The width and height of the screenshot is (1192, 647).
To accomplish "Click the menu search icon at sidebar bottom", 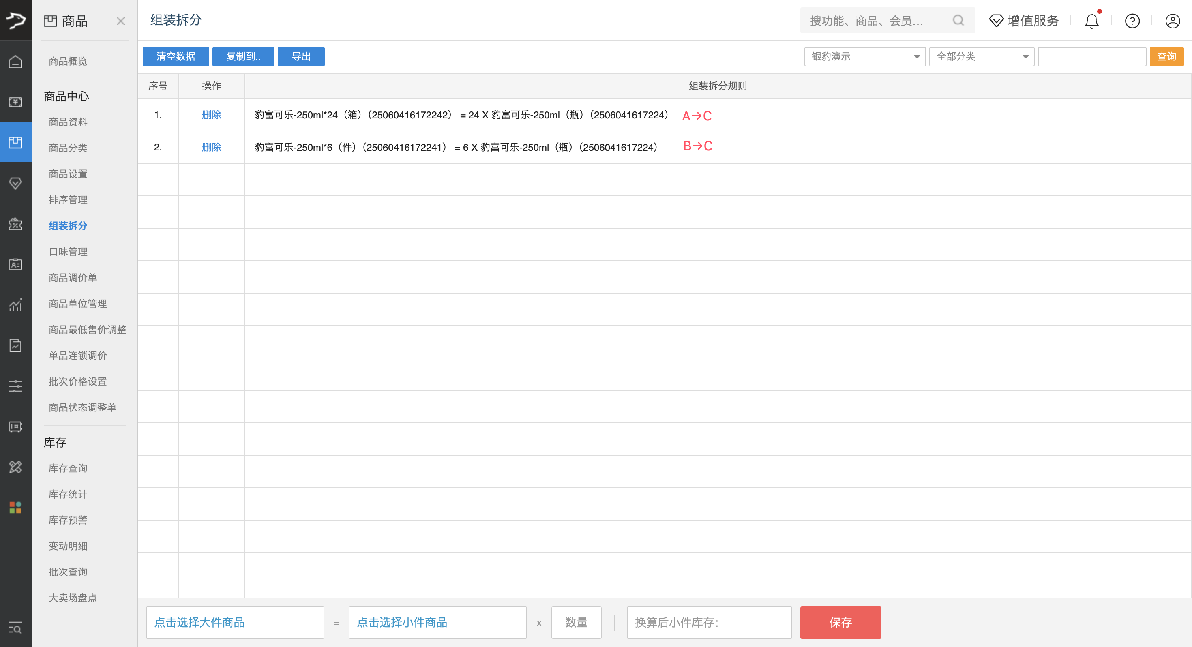I will pos(16,628).
